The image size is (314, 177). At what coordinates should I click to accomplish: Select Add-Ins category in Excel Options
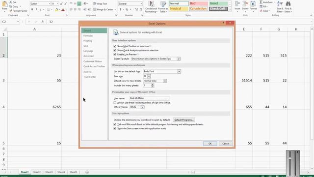click(87, 72)
